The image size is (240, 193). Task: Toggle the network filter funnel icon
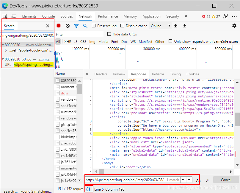(76, 26)
